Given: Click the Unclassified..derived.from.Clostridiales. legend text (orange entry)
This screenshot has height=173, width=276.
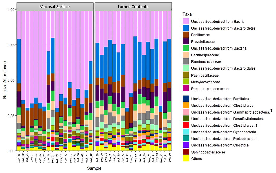Looking at the screenshot, I should (223, 106).
